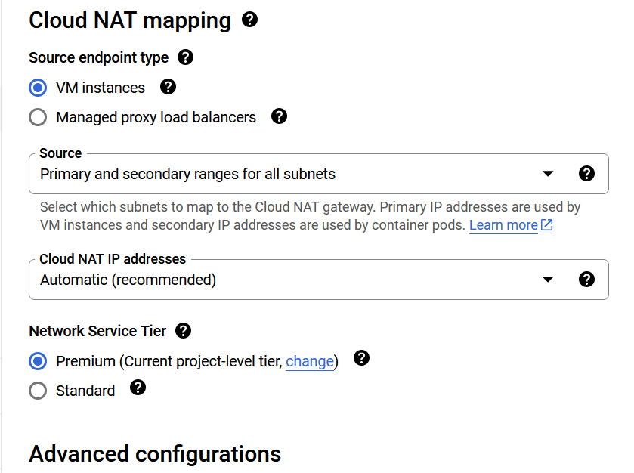Show help for Managed proxy load balancers

(x=279, y=116)
